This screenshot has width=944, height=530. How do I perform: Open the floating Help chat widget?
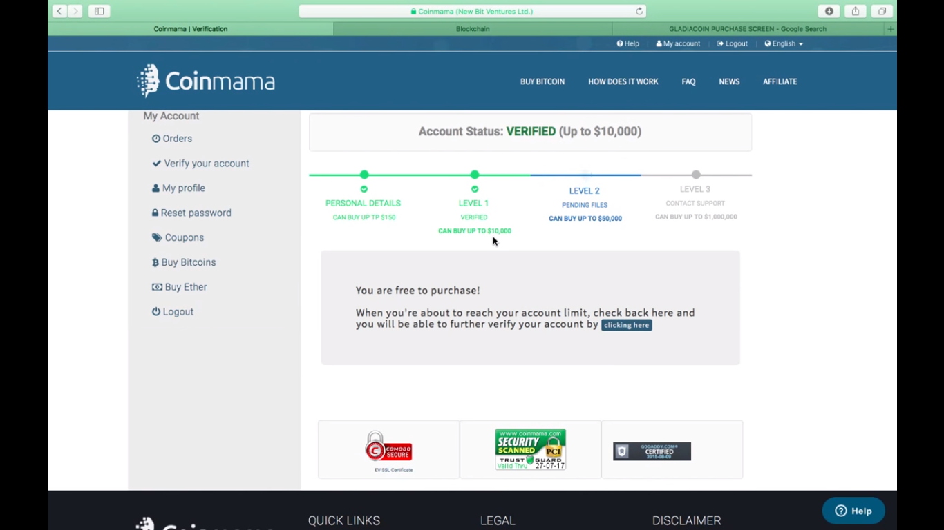click(853, 511)
